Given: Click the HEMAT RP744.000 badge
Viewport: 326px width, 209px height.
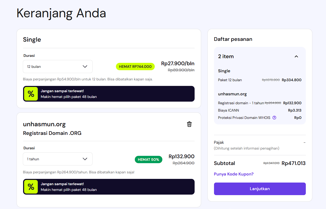Looking at the screenshot, I should point(135,67).
